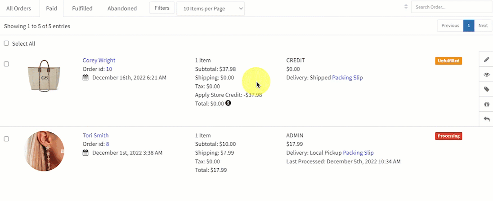493x201 pixels.
Task: Click the calendar icon beside December 16th date
Action: tap(85, 78)
